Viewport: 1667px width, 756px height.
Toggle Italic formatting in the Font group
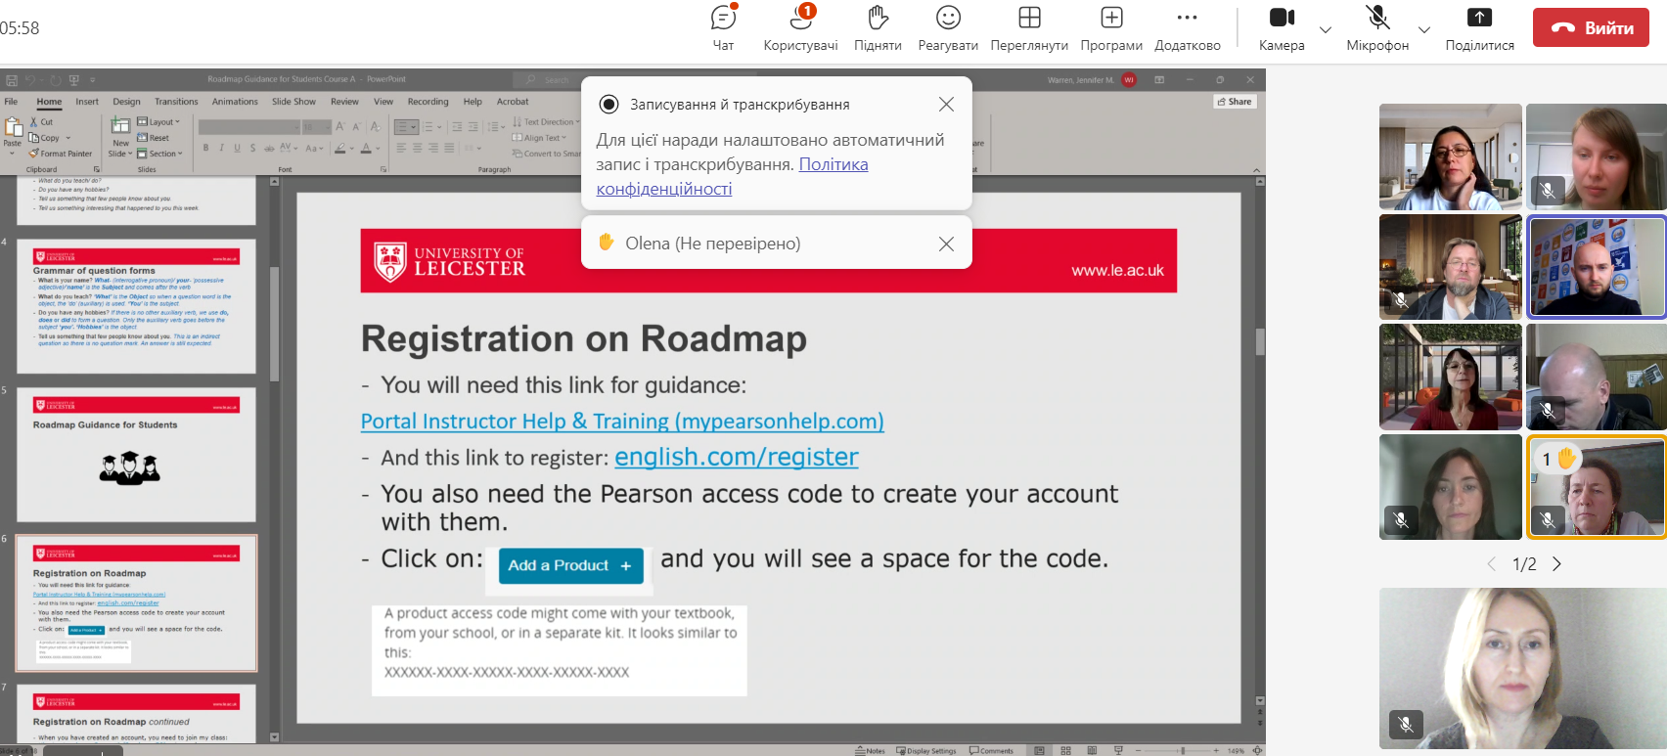pyautogui.click(x=222, y=148)
